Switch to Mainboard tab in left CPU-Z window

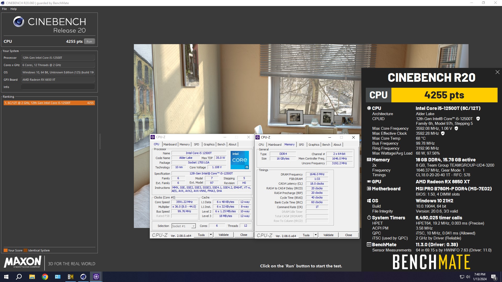point(170,144)
